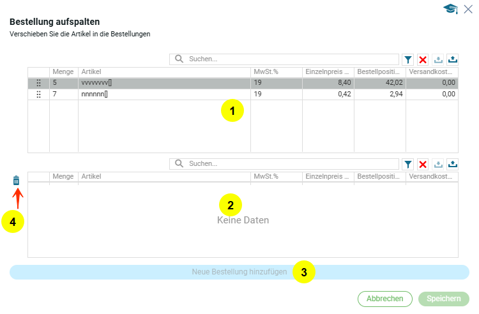Click the drag handle of the vvvvvvvv row

pos(38,83)
